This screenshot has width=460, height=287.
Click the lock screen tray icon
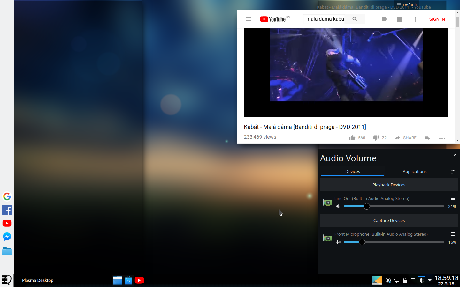click(x=405, y=280)
